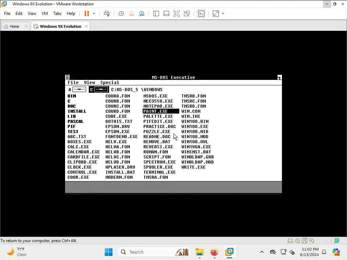Open the MS-DOS Executive File menu
The height and width of the screenshot is (260, 347).
pyautogui.click(x=73, y=83)
